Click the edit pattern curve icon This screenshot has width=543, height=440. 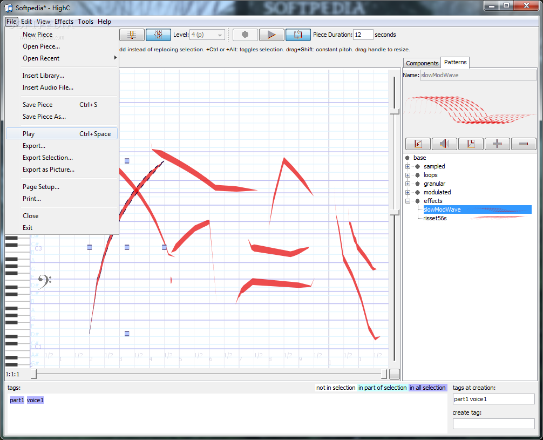[418, 144]
